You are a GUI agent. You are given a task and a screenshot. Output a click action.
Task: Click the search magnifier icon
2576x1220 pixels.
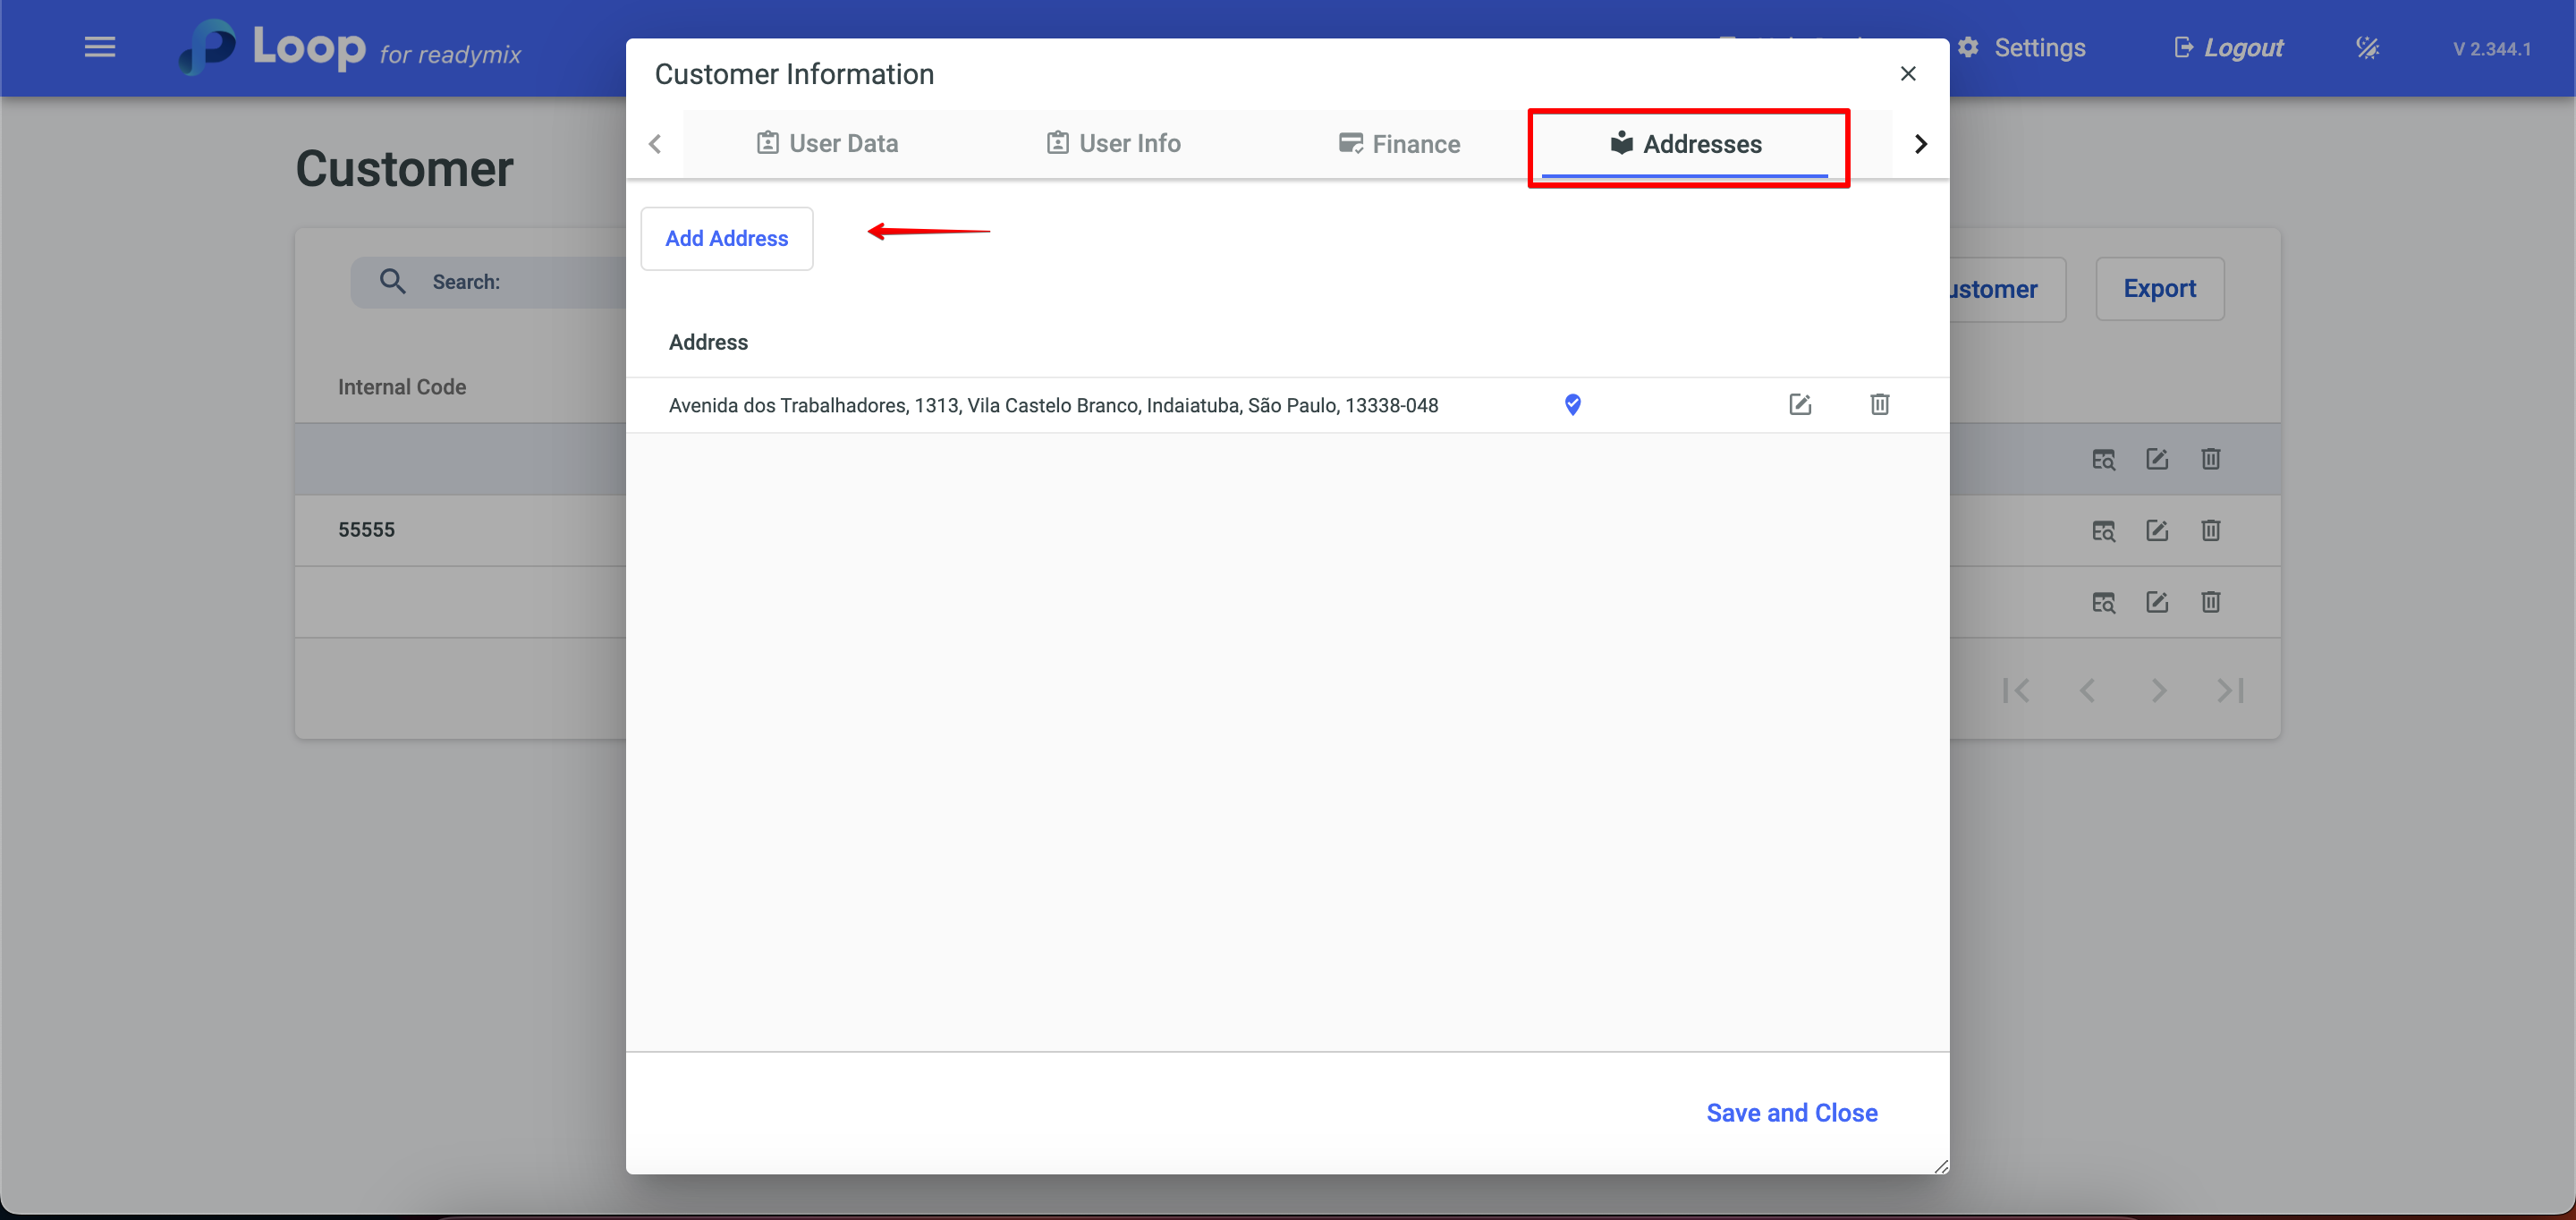392,282
